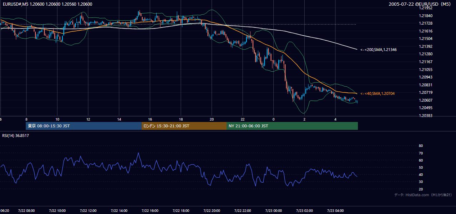Click the 7/22 08:00 time label
Image resolution: width=456 pixels, height=214 pixels.
[27, 211]
